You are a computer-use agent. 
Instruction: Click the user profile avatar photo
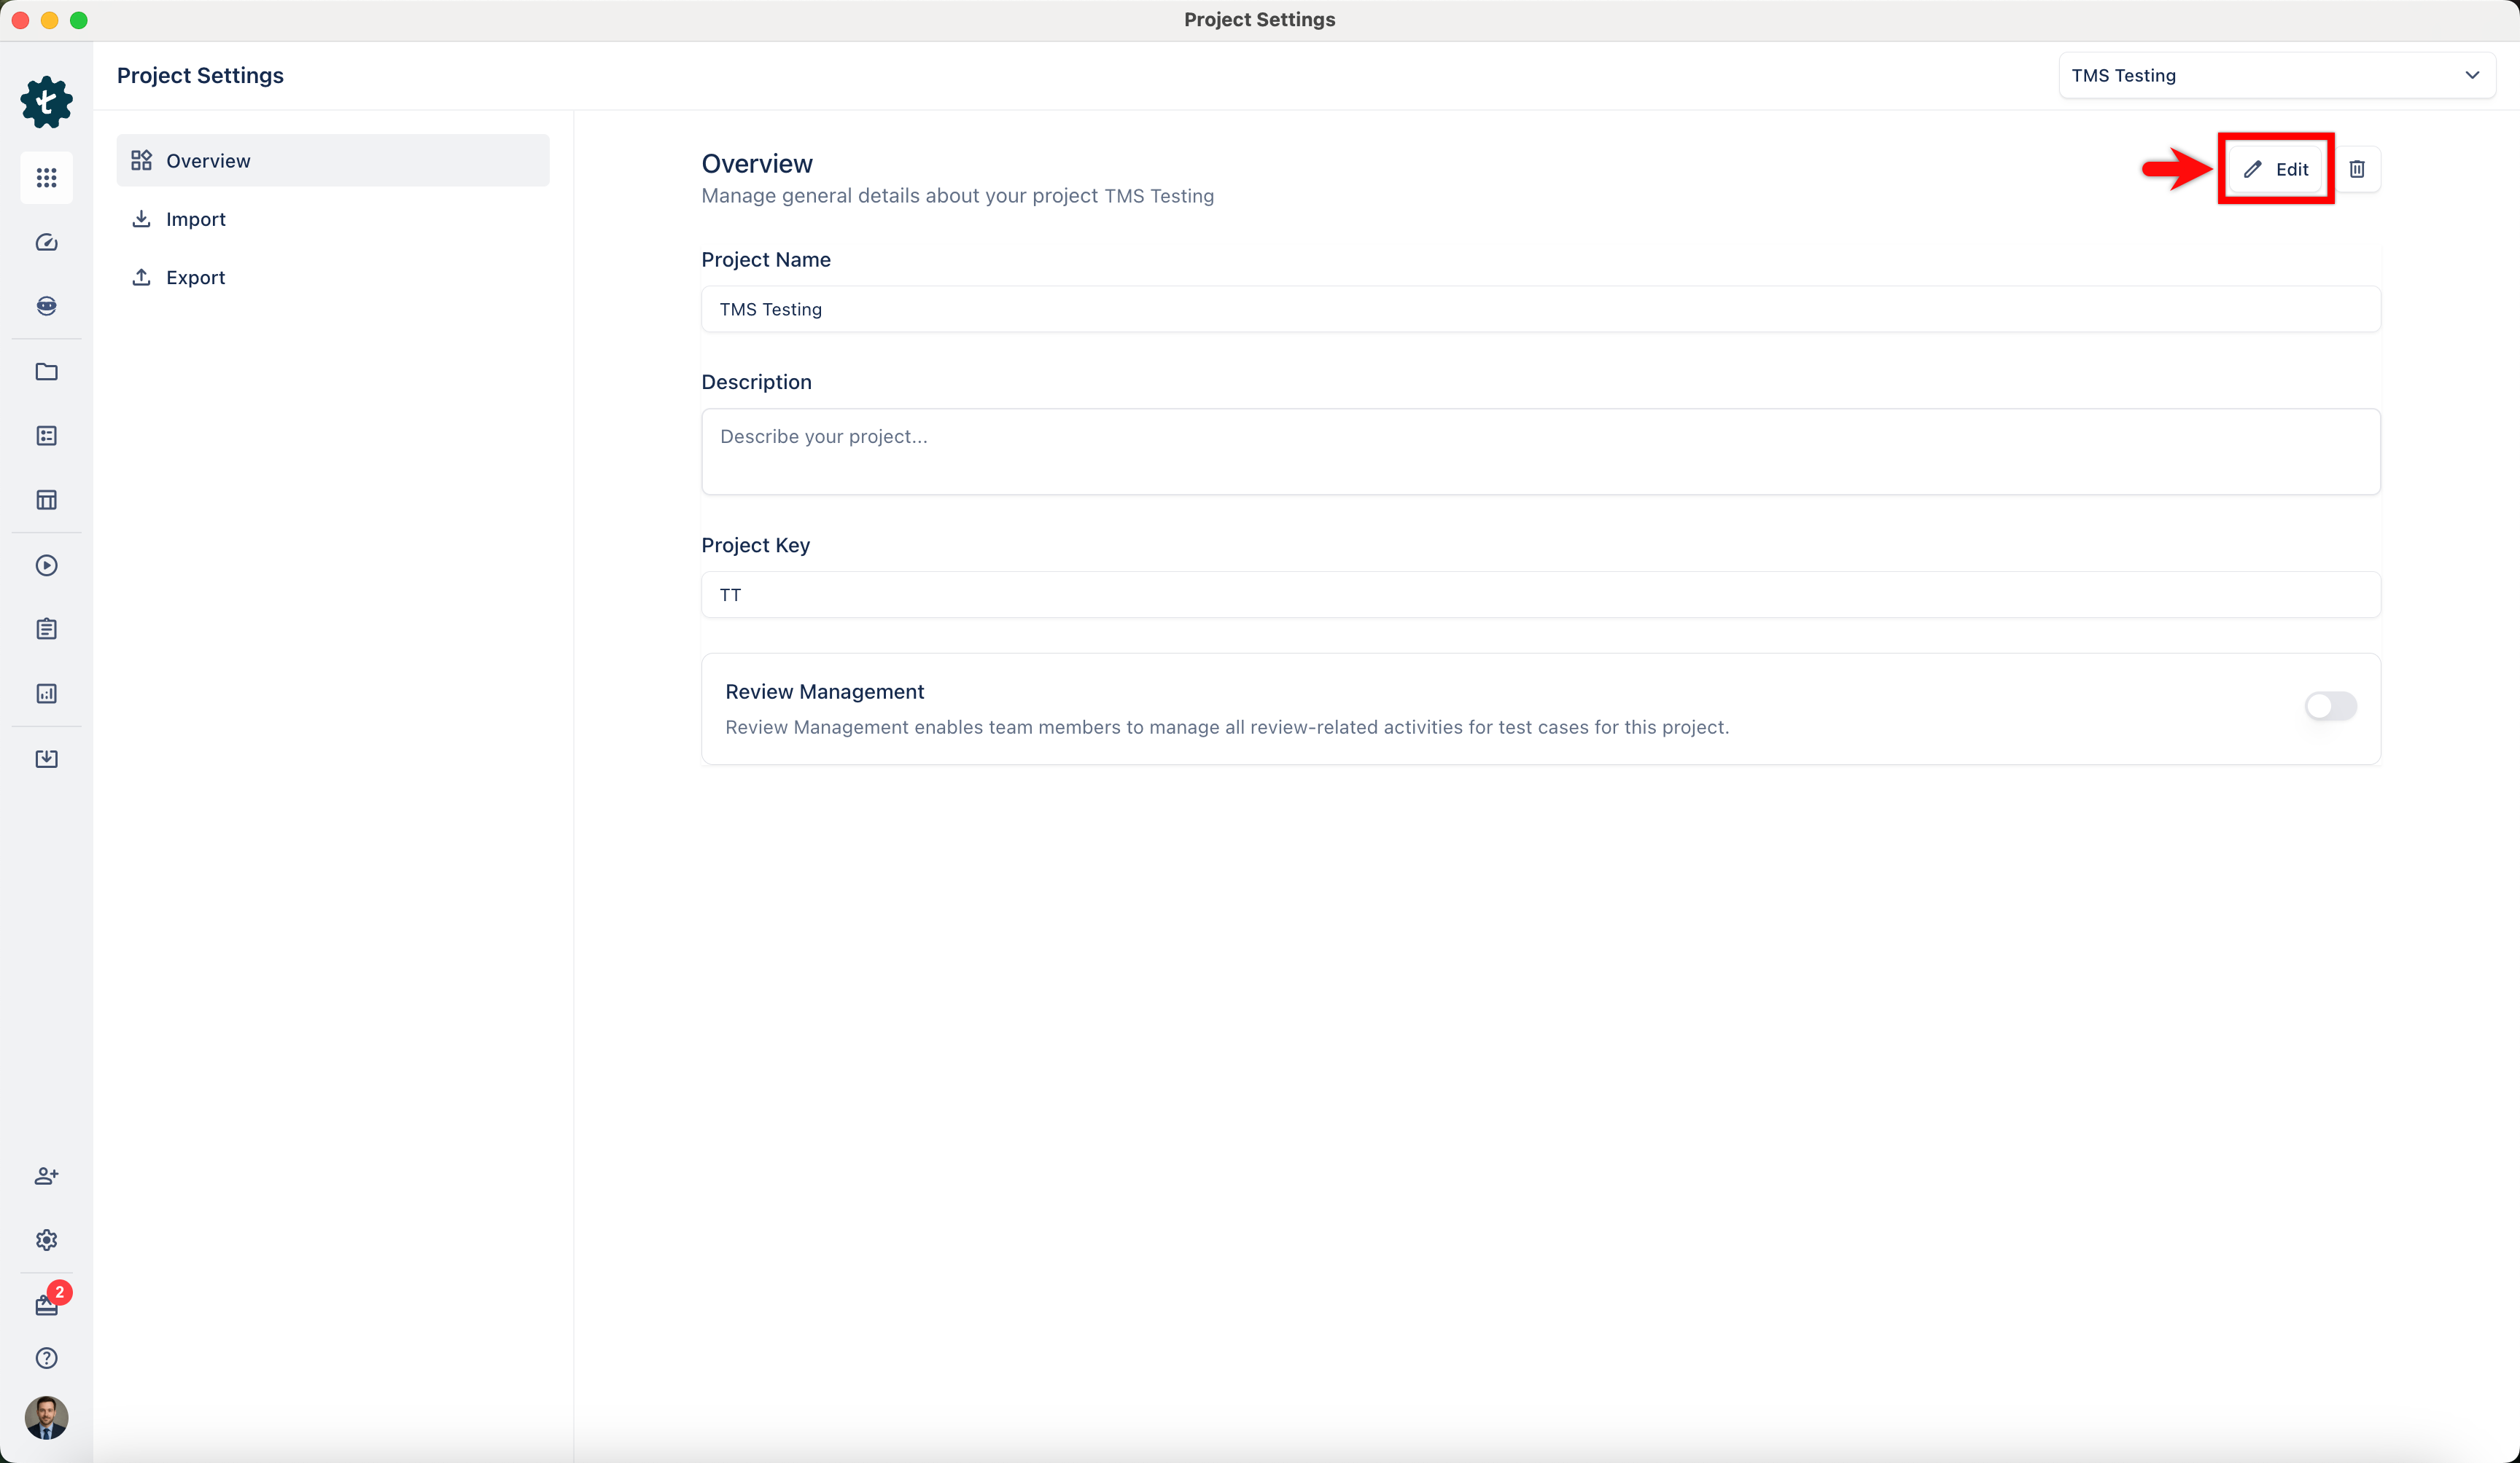[46, 1417]
